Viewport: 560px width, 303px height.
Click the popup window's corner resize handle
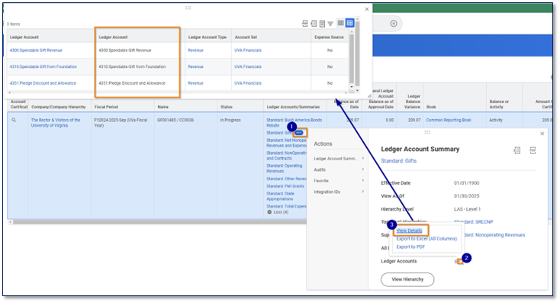(x=369, y=95)
